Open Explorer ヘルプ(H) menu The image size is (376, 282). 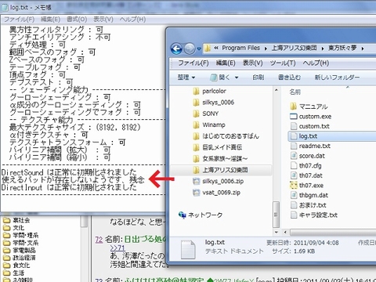[316, 63]
